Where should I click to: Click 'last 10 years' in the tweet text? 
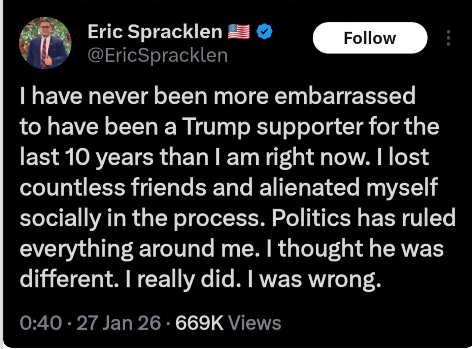(x=87, y=157)
